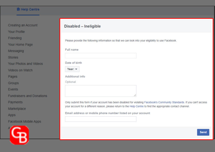Image resolution: width=215 pixels, height=152 pixels.
Task: Open Your Home Page help topic
Action: (21, 44)
